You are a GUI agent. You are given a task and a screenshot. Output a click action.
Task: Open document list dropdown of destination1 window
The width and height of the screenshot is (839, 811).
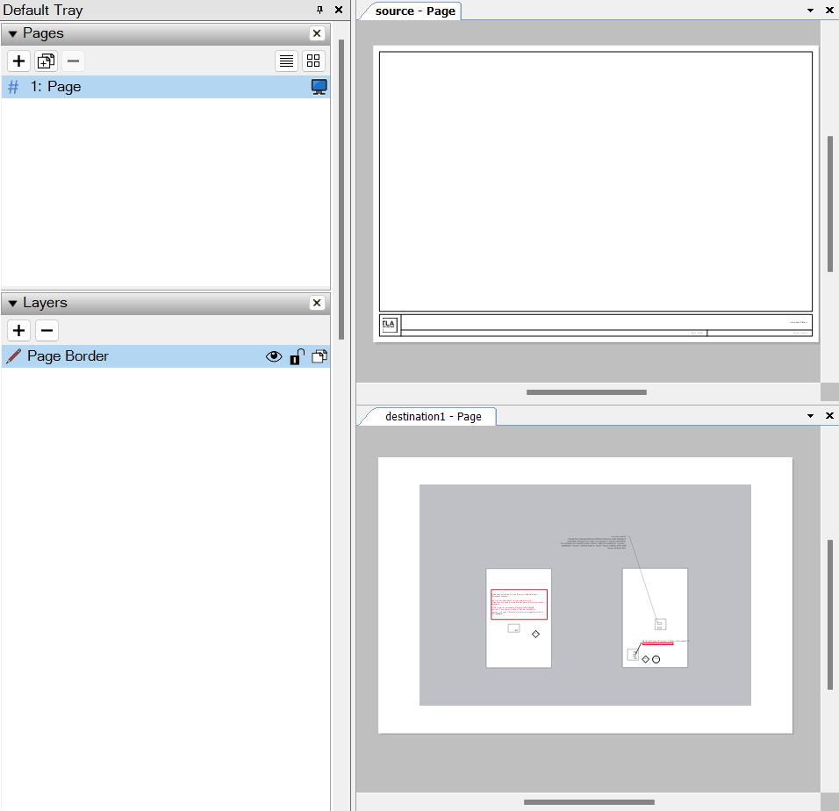pos(811,416)
